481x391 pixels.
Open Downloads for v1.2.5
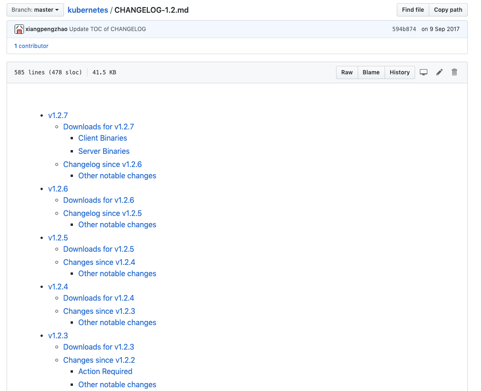[x=98, y=249]
